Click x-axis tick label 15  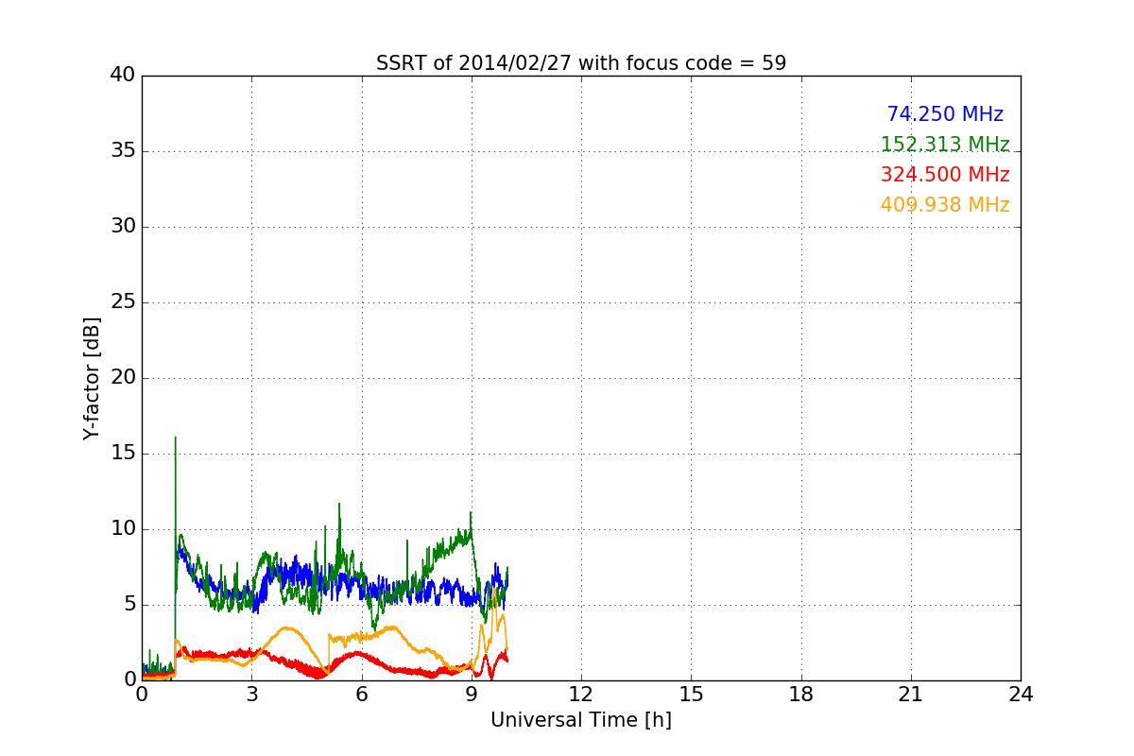point(691,695)
